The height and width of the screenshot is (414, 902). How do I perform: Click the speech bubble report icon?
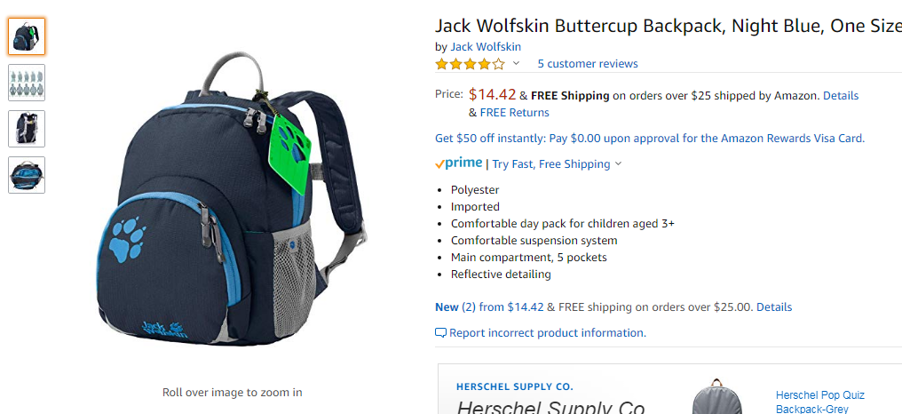(x=440, y=333)
